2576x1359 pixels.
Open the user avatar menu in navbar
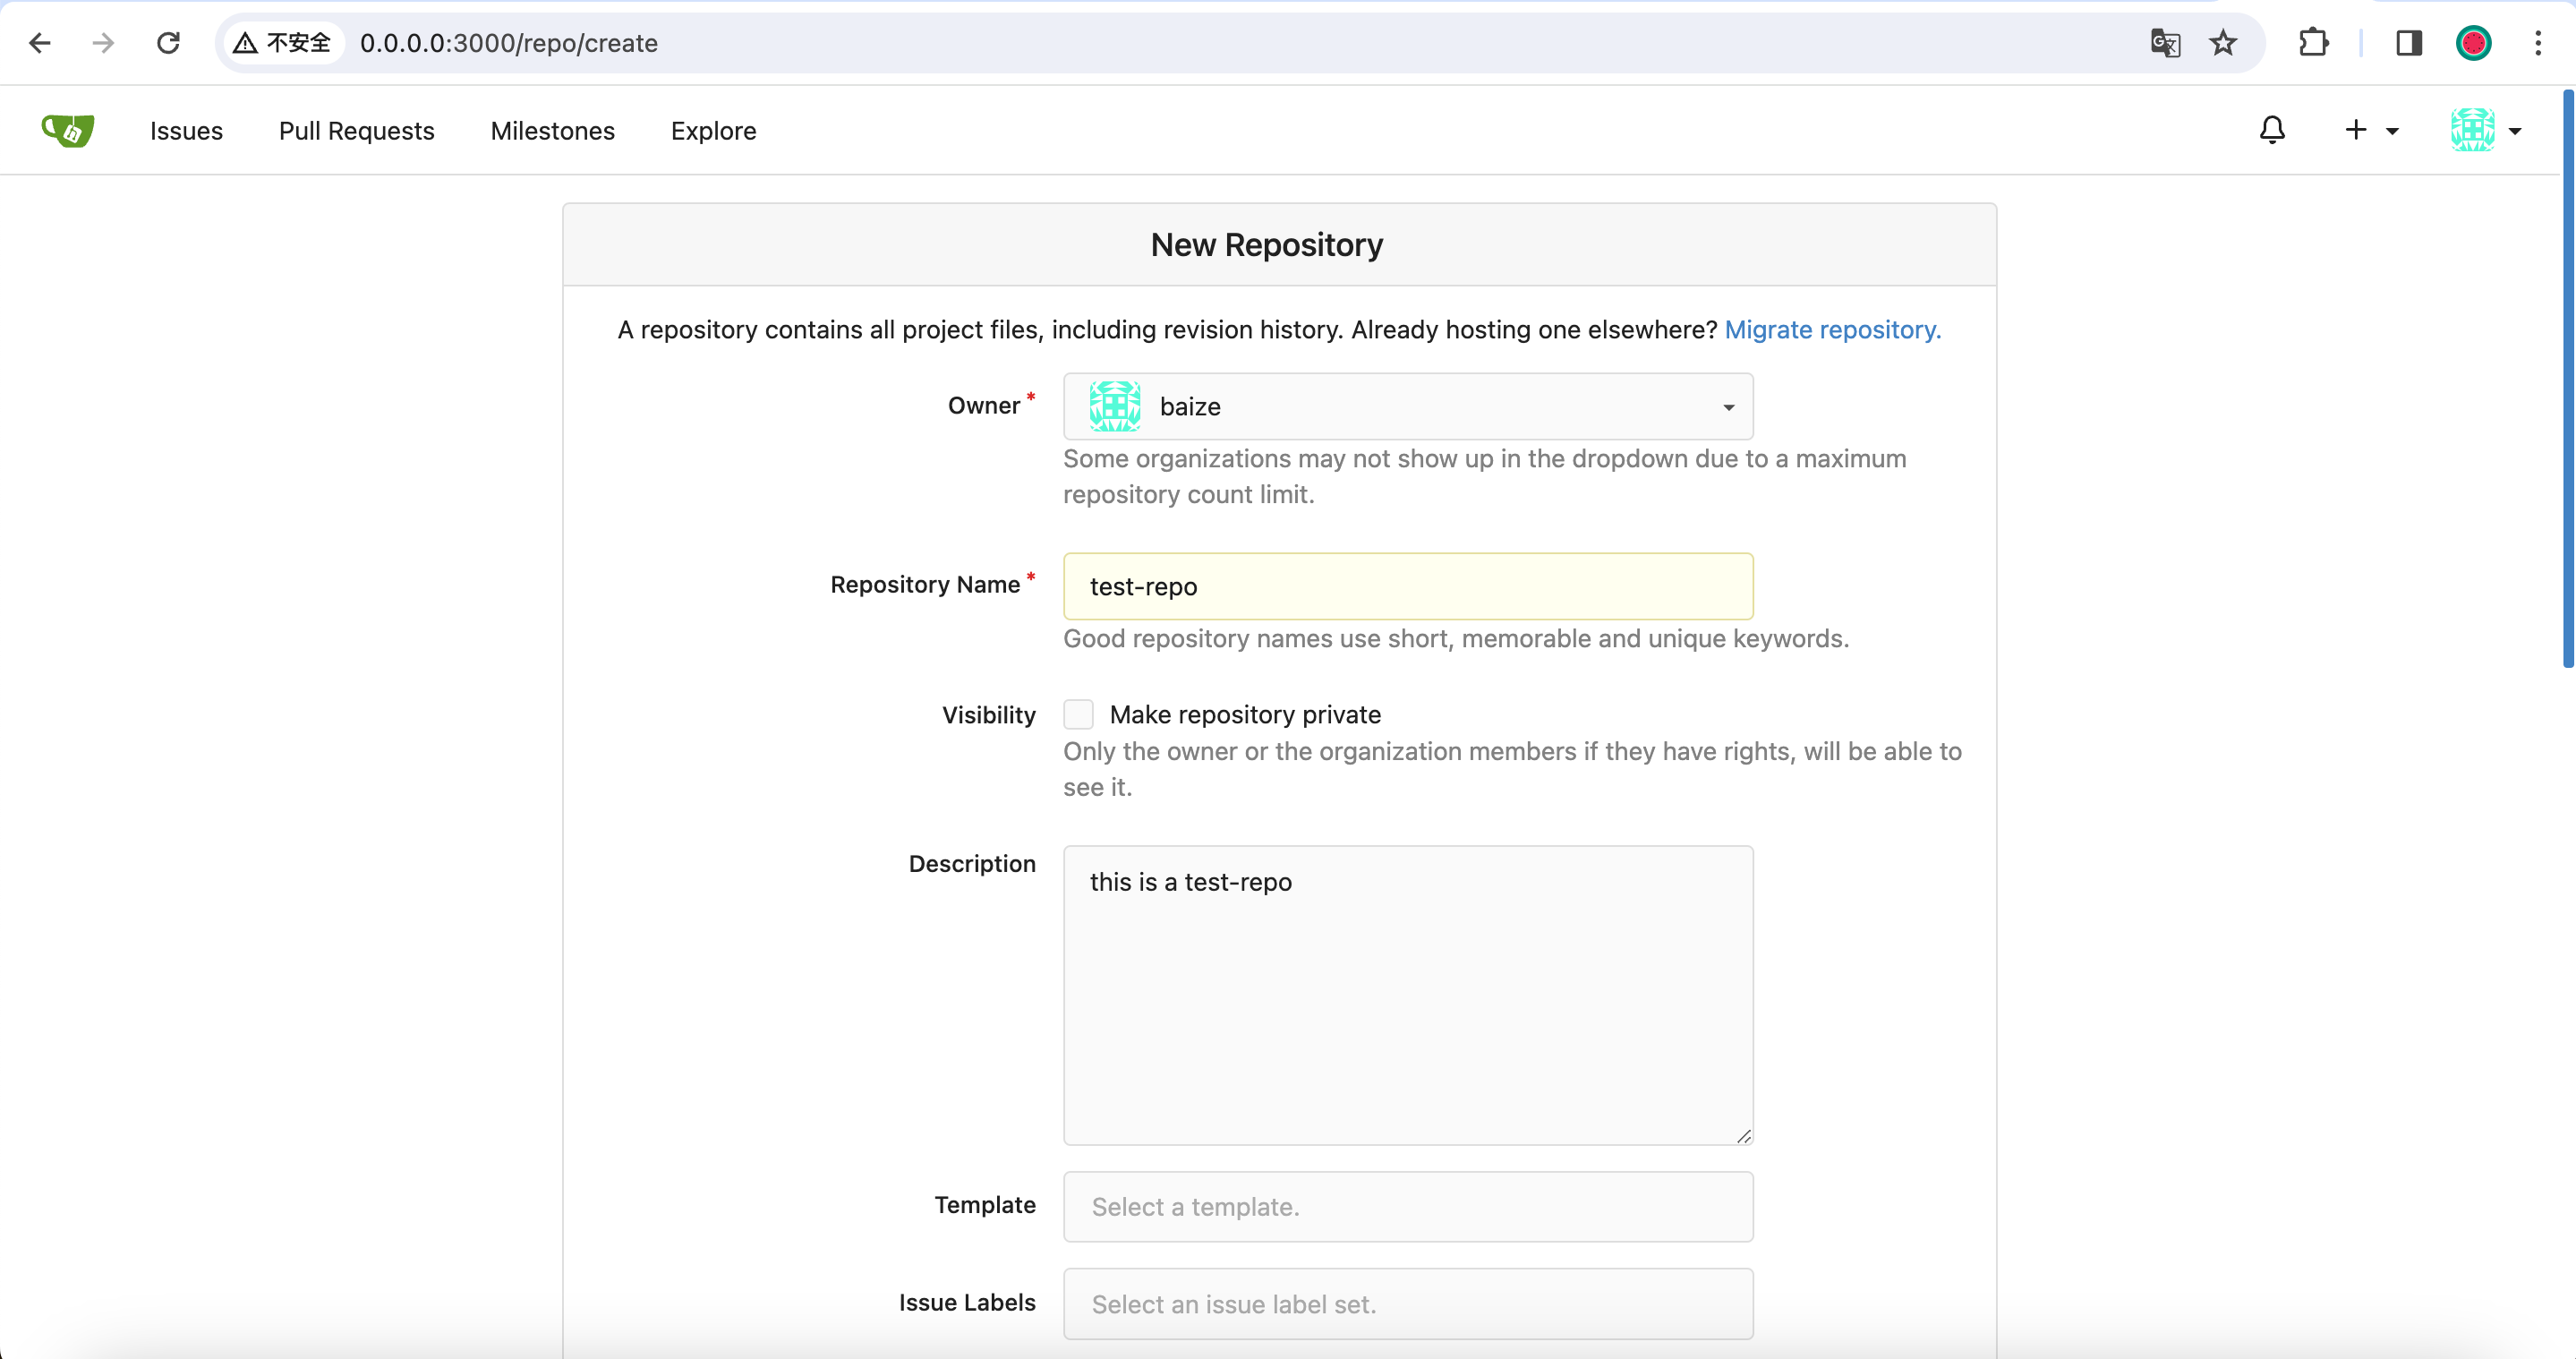(x=2485, y=130)
